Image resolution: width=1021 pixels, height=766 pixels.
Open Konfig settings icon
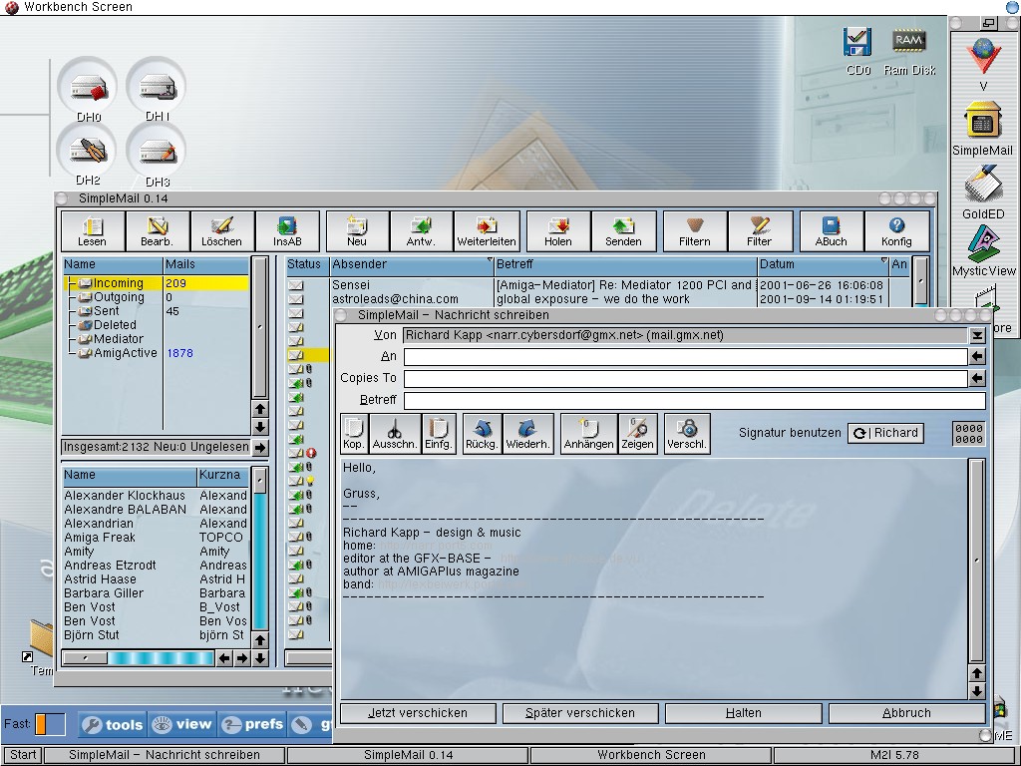click(896, 231)
